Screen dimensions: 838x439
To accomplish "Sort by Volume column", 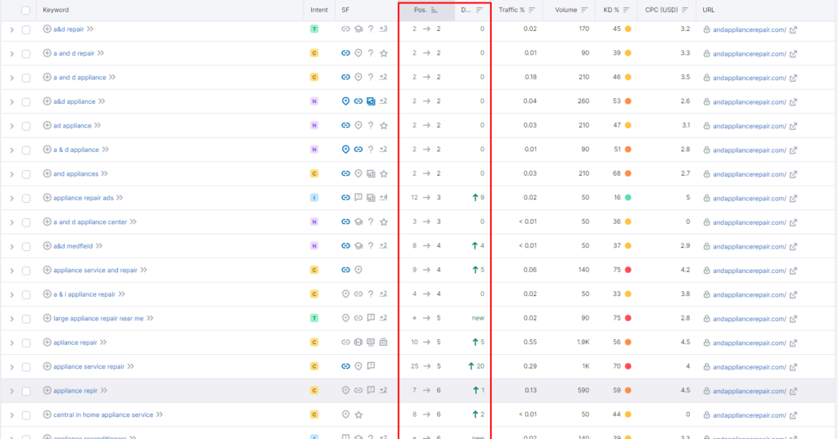I will point(584,10).
